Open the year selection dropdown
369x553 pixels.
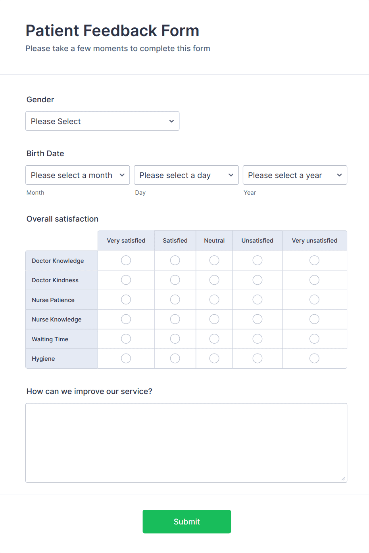coord(294,175)
